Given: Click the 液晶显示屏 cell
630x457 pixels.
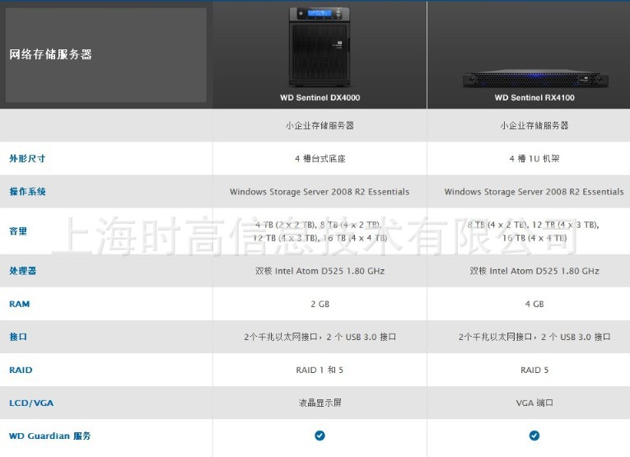Looking at the screenshot, I should pos(320,403).
